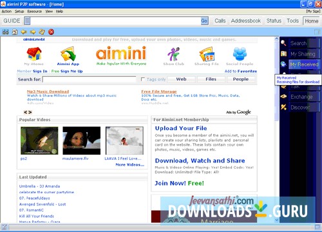
Task: Switch to the Home tab
Action: click(312, 21)
